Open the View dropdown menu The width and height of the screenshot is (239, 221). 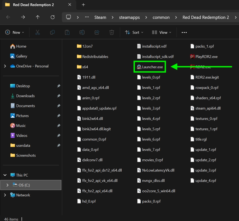tap(161, 32)
